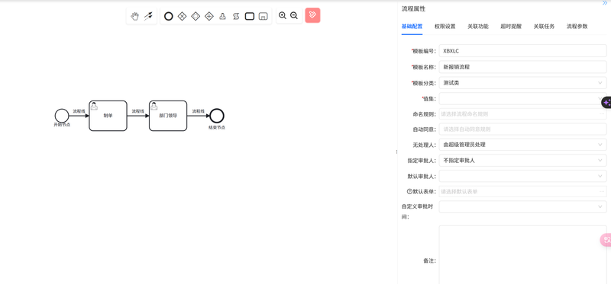Click the ellipsis button in 默认表单 field

click(x=602, y=192)
